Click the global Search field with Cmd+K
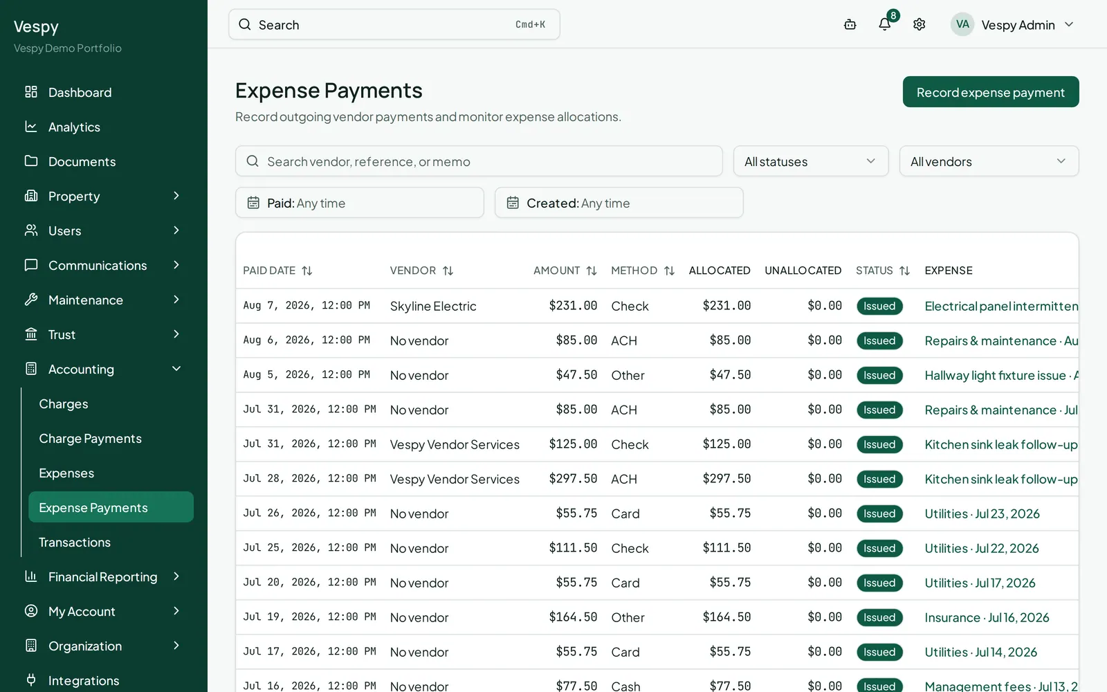This screenshot has height=692, width=1107. tap(394, 25)
